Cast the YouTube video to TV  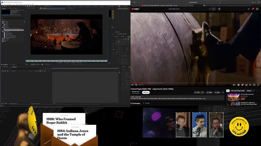[x=254, y=85]
